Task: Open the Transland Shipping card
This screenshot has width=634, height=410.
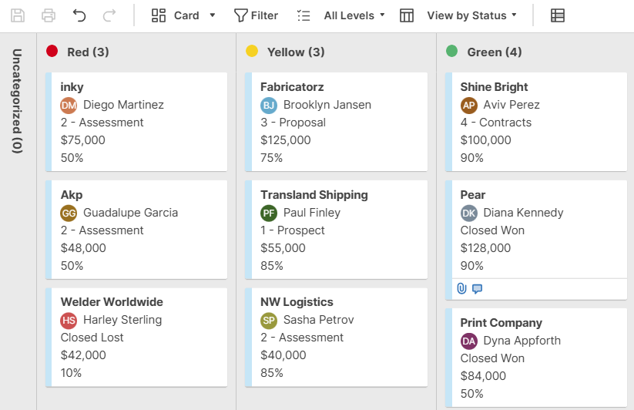Action: click(x=314, y=195)
